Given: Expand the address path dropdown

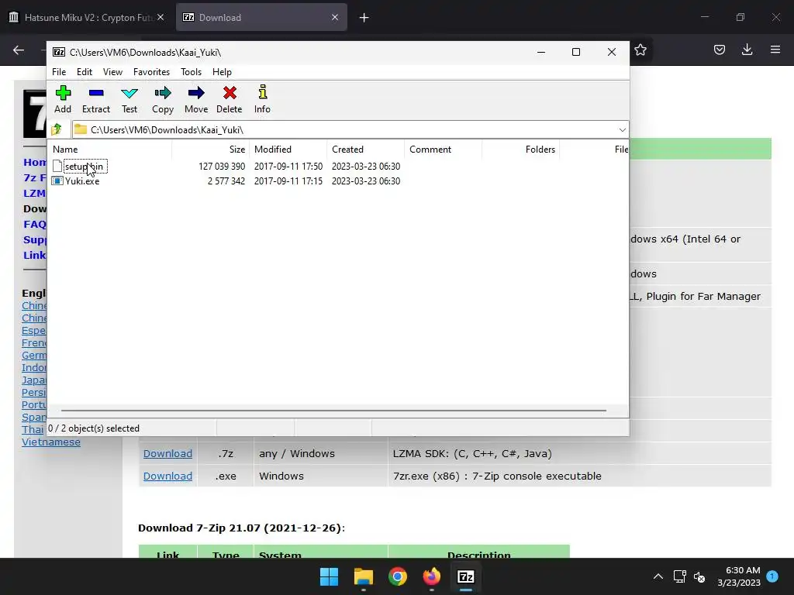Looking at the screenshot, I should click(x=623, y=130).
